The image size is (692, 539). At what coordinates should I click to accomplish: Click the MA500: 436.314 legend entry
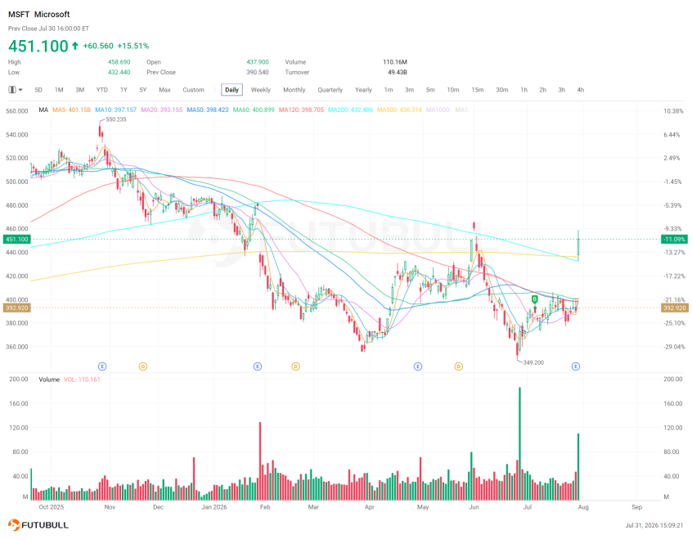click(x=399, y=110)
